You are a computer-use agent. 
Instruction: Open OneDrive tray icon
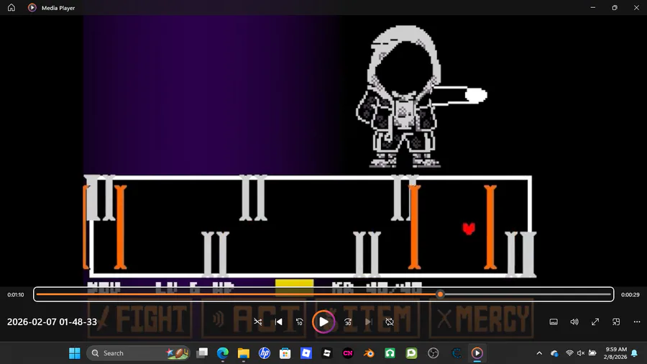554,353
